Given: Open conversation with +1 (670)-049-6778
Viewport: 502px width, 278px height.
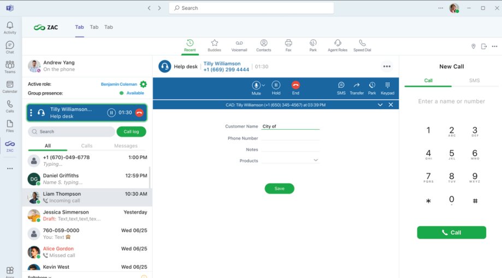Looking at the screenshot, I should pyautogui.click(x=87, y=160).
